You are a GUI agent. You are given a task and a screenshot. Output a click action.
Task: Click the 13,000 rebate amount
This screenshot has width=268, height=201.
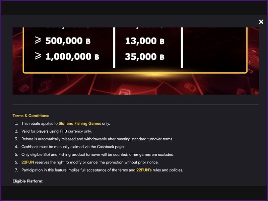141,41
